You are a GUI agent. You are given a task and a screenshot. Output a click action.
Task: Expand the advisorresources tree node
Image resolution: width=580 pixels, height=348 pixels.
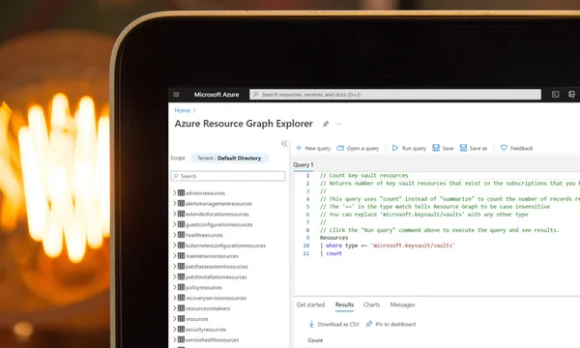pos(175,192)
